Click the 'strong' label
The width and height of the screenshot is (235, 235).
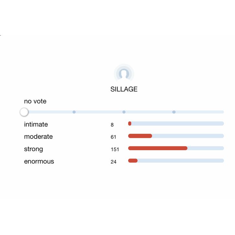point(33,149)
